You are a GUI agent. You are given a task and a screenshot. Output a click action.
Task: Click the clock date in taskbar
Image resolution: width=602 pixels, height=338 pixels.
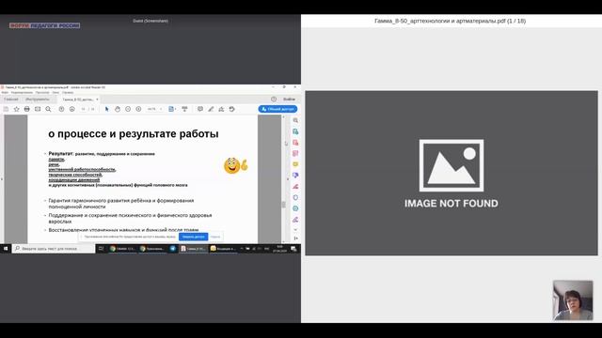click(x=279, y=249)
